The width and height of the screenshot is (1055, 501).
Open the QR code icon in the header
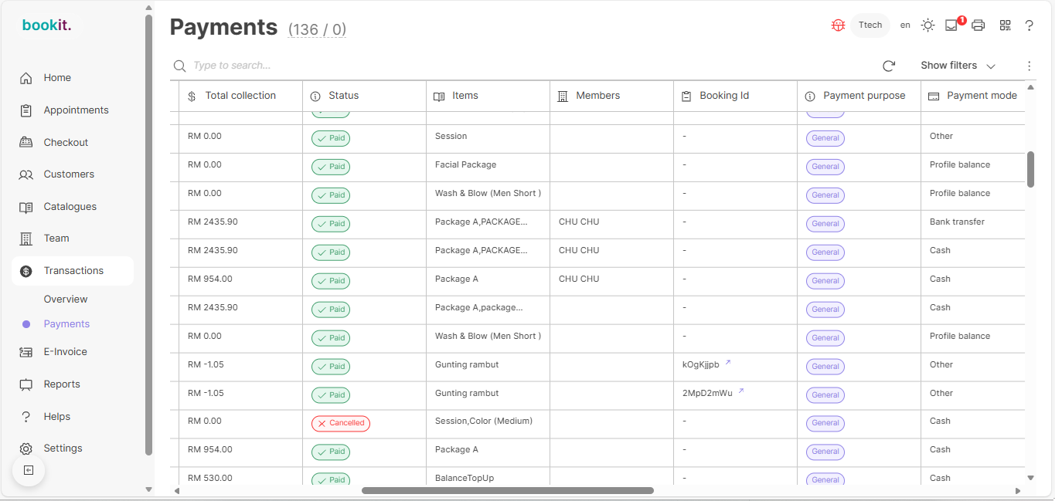pos(1005,25)
